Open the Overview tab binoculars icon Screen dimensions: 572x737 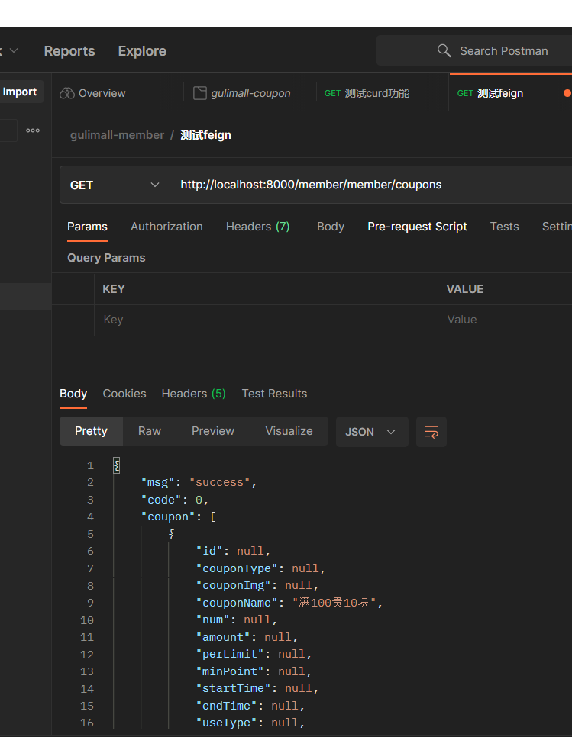66,93
